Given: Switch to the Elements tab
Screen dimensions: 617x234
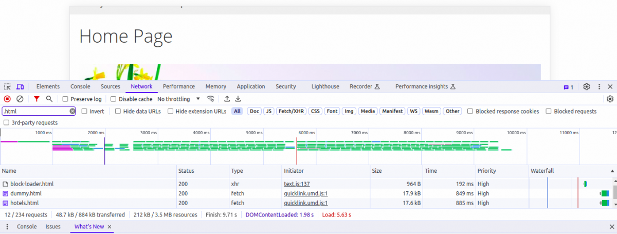Looking at the screenshot, I should [x=48, y=86].
